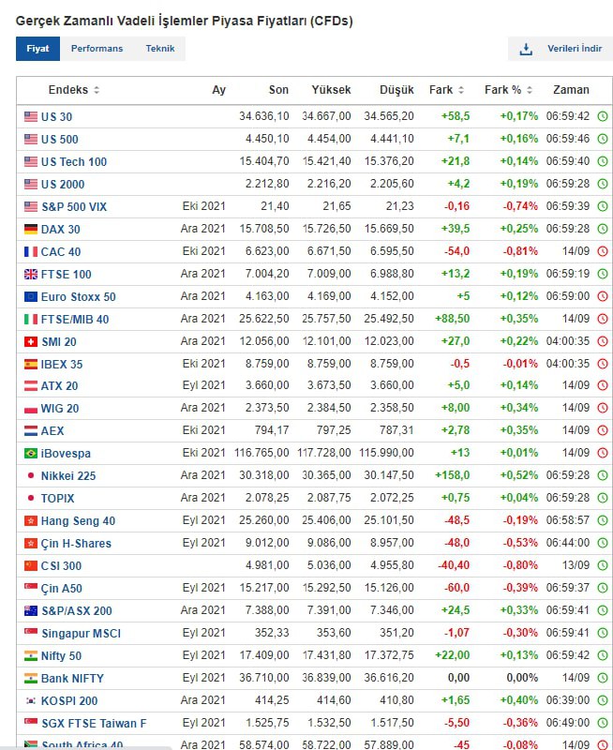Viewport: 613px width, 750px height.
Task: Click the green clock icon in US 30 row
Action: click(603, 116)
